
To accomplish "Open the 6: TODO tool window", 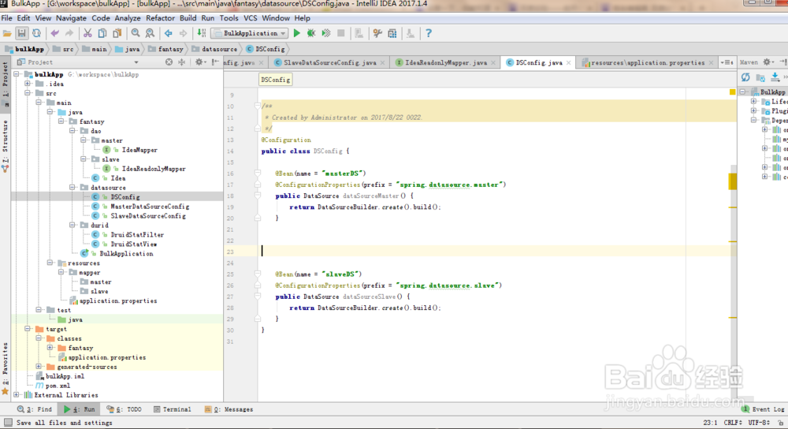I will (125, 409).
